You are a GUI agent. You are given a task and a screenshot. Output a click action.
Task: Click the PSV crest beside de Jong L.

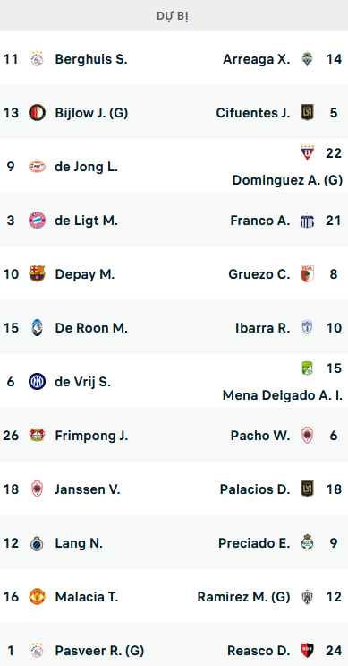[x=37, y=167]
